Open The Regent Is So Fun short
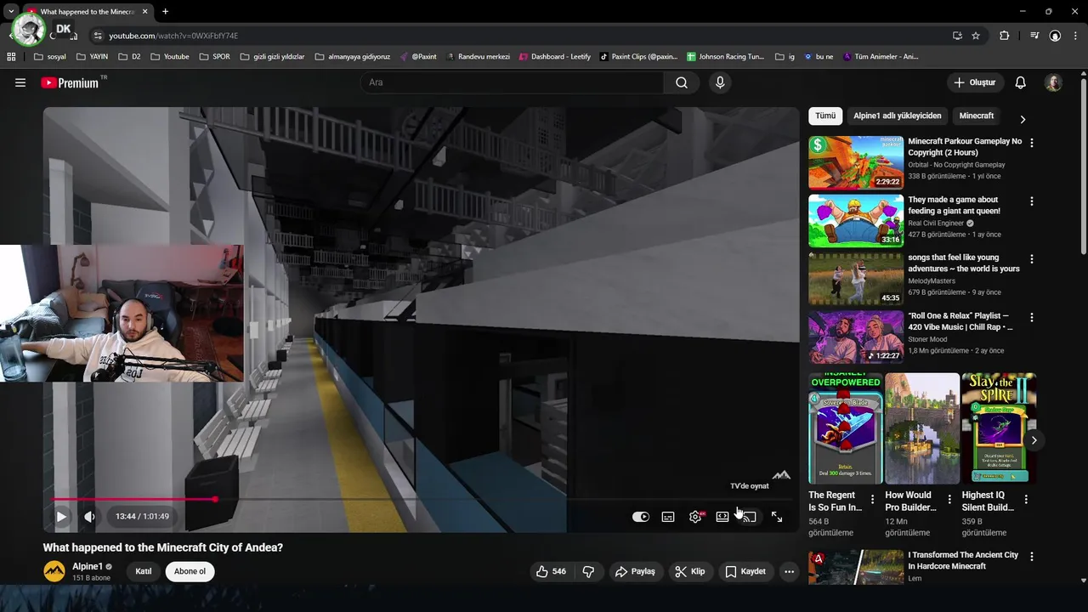This screenshot has height=612, width=1088. pos(846,428)
